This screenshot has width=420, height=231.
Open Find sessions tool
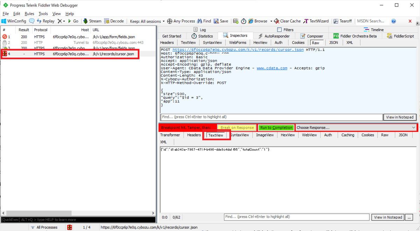[x=204, y=21]
